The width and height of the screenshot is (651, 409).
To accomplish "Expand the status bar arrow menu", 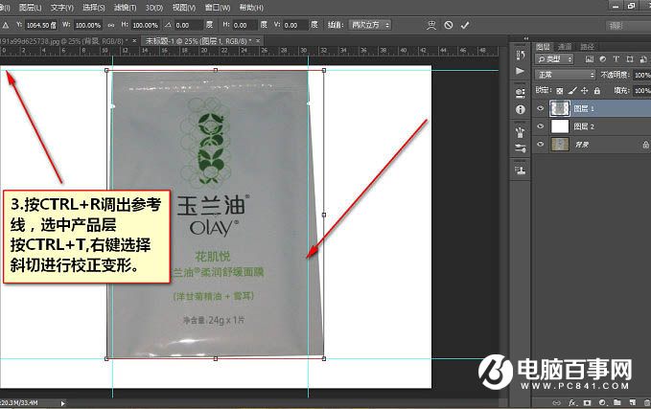I will (62, 403).
